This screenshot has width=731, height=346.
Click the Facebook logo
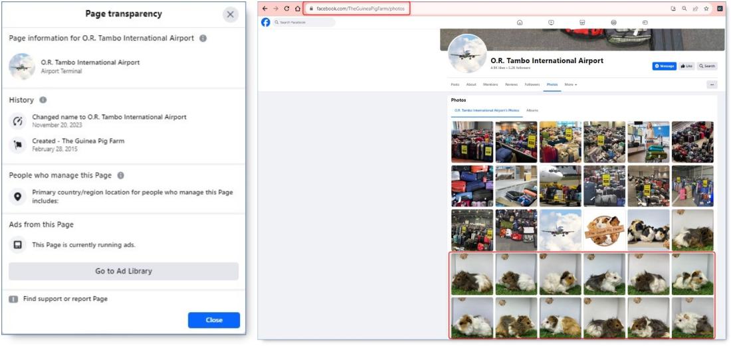(266, 23)
